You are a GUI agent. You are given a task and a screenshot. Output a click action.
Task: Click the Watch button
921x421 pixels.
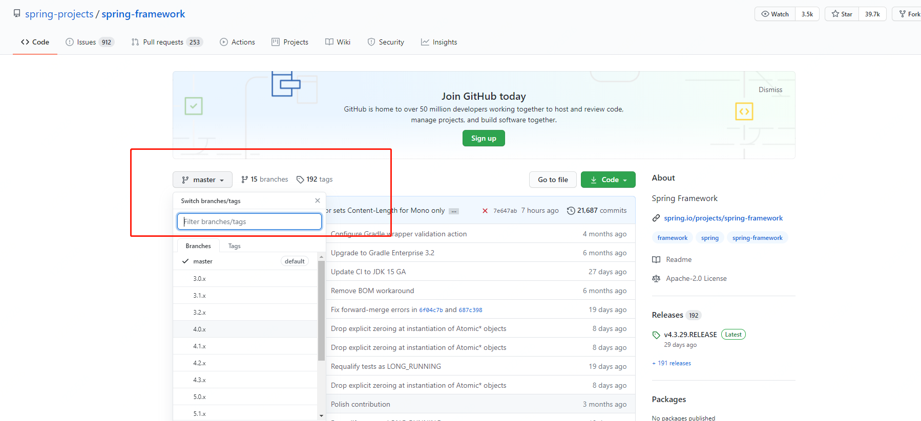(x=775, y=14)
